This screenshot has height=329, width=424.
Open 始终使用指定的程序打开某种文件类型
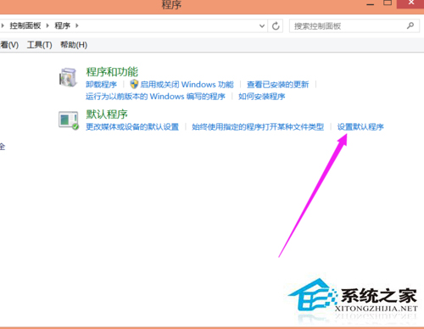click(x=258, y=126)
